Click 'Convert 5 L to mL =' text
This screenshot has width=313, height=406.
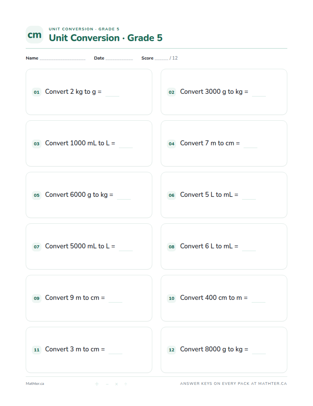point(209,195)
